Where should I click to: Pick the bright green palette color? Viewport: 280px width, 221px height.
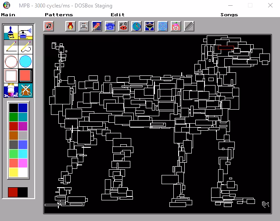(x=14, y=154)
